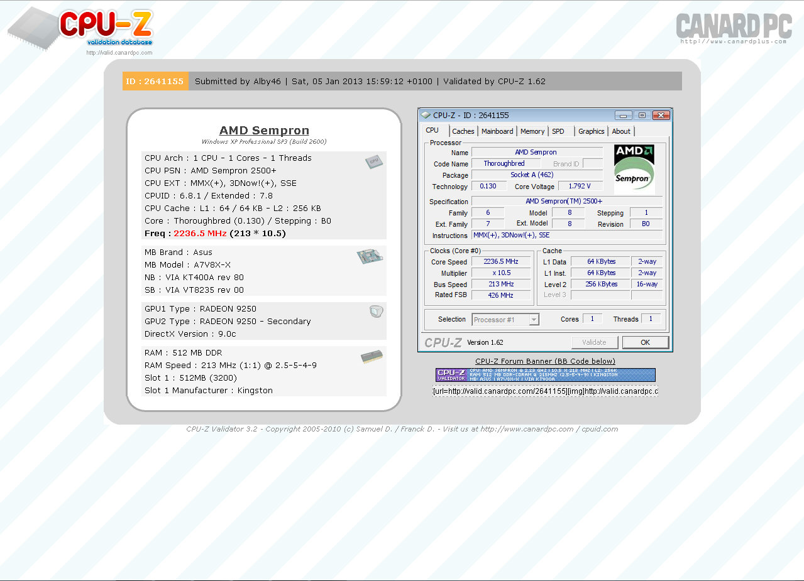Screen dimensions: 804x581
Task: Click the Package field Socket A (462)
Action: tap(537, 175)
